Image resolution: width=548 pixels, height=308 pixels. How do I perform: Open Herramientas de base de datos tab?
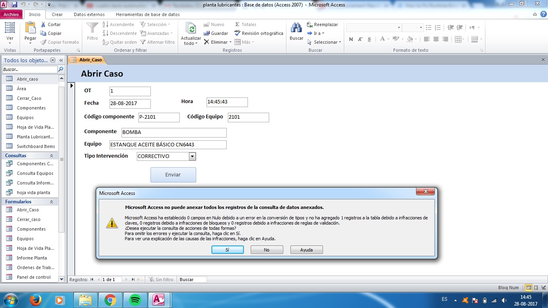pos(148,14)
